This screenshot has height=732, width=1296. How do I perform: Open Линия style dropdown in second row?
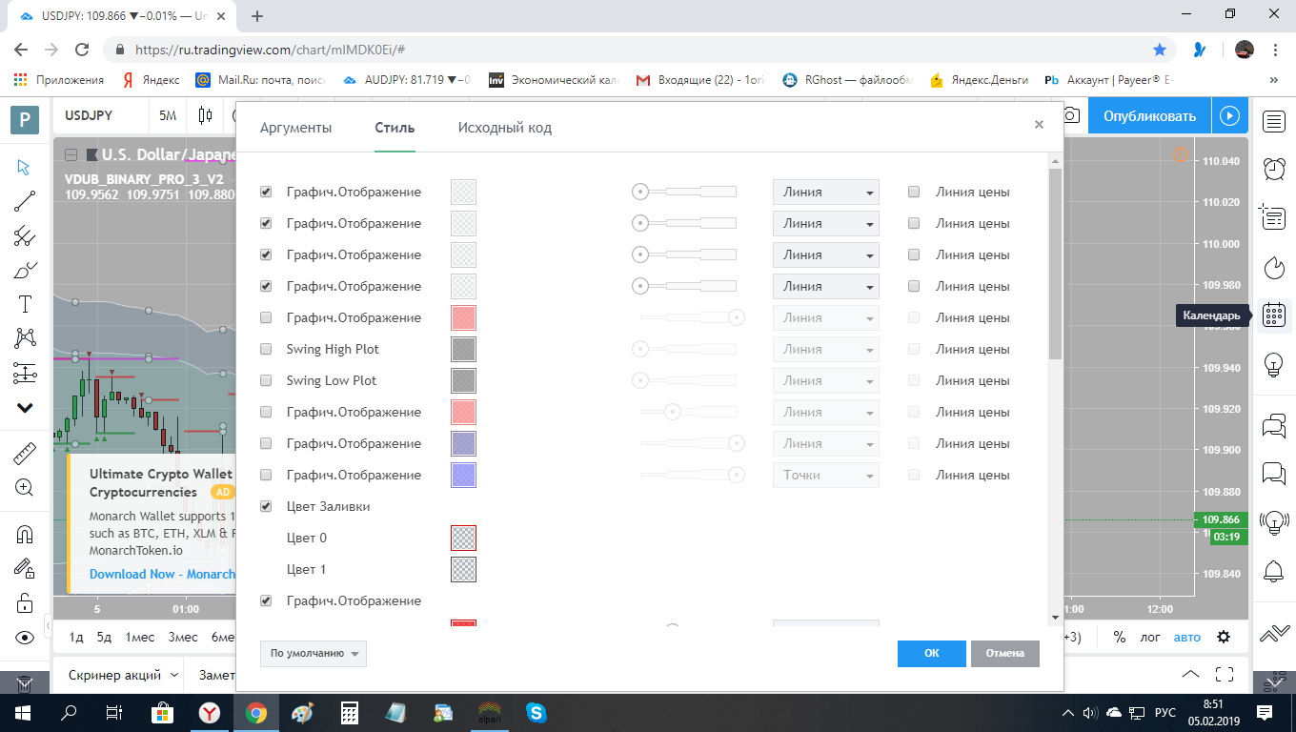[825, 223]
